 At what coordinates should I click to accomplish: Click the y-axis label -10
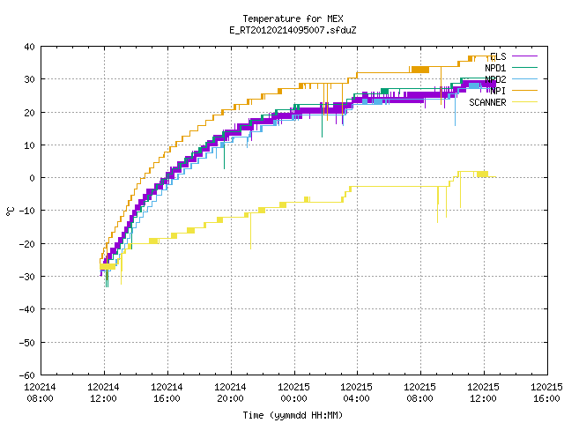click(27, 211)
